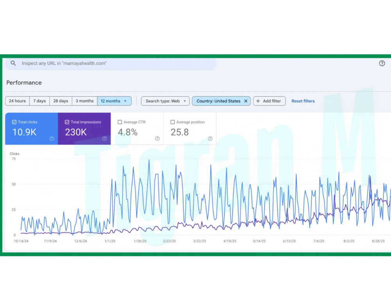Click the 230K total impressions value
Screen dimensions: 391x293
pos(76,132)
